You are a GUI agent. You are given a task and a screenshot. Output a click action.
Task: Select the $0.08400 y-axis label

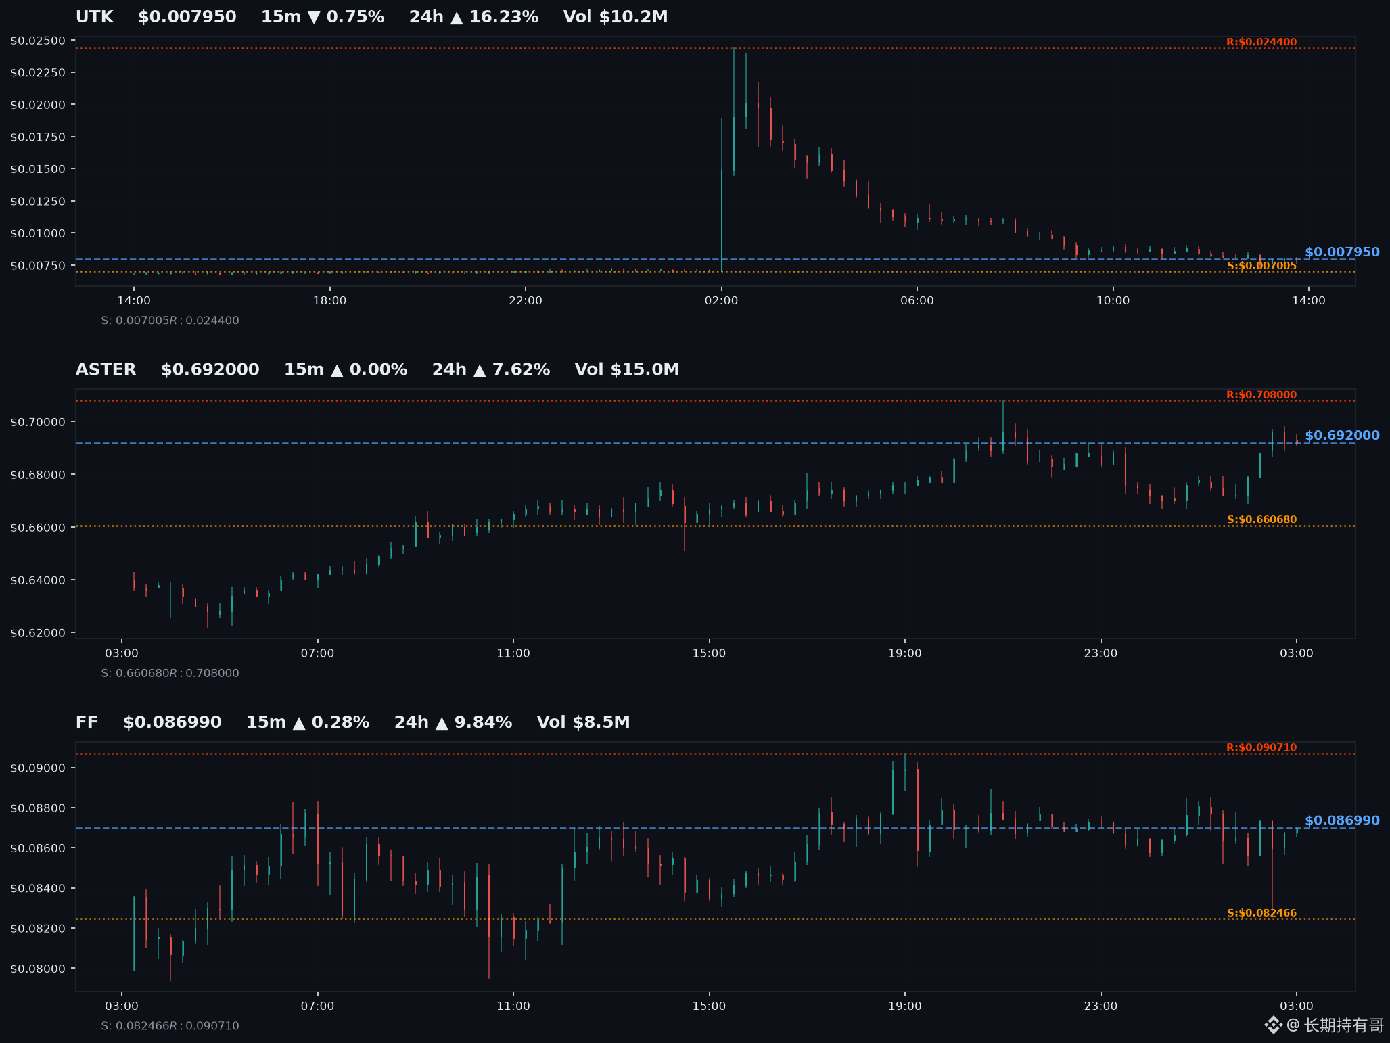(x=38, y=889)
